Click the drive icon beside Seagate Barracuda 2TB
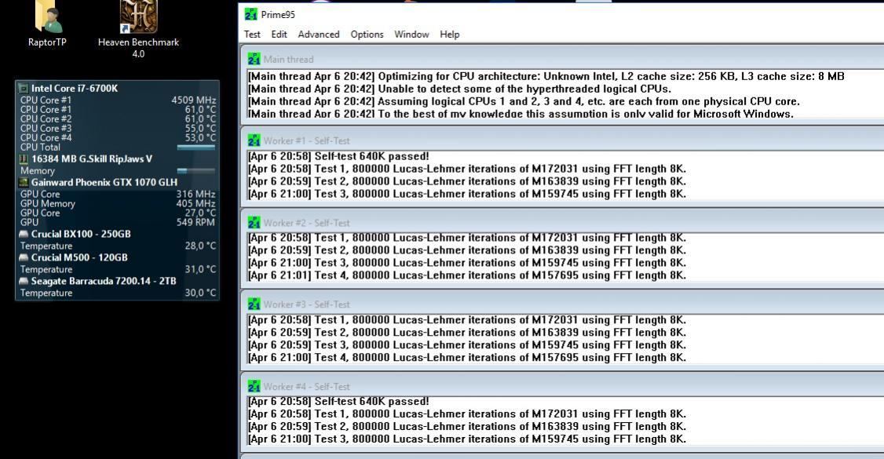 click(x=24, y=281)
